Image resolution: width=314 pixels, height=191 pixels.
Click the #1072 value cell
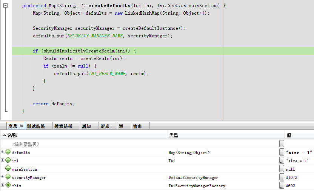click(x=292, y=177)
